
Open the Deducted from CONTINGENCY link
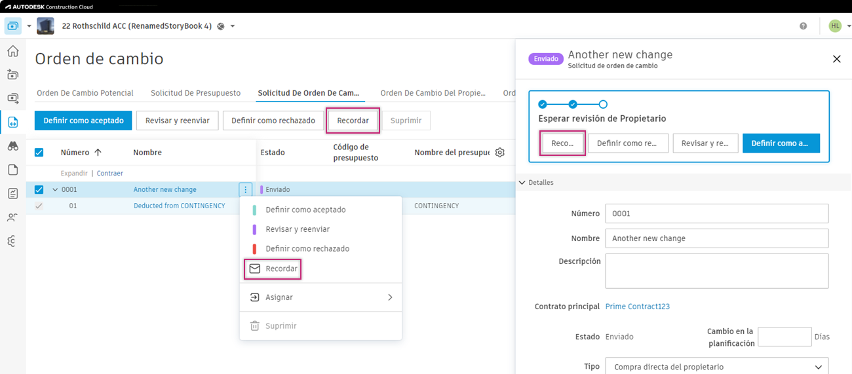pyautogui.click(x=179, y=206)
